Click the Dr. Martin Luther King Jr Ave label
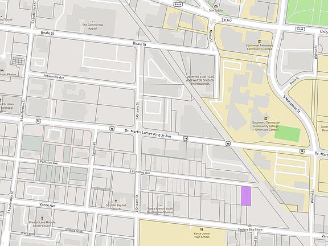This screenshot has width=328, height=246. pos(148,133)
